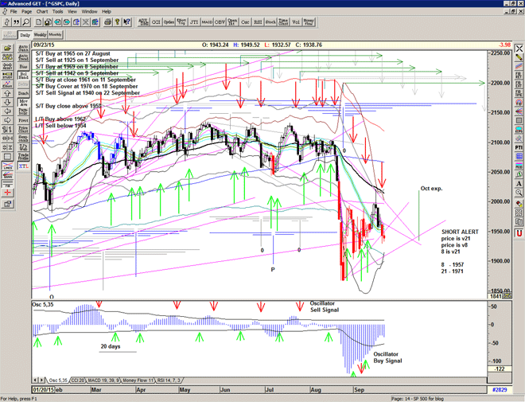
Task: Expand the Page menu
Action: point(27,12)
